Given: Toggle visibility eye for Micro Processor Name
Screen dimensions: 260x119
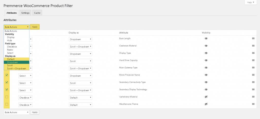Looking at the screenshot, I should point(206,75).
